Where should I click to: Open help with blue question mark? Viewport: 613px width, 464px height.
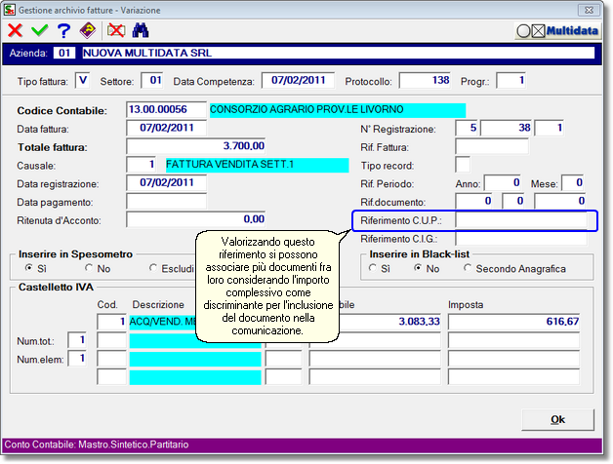click(63, 30)
